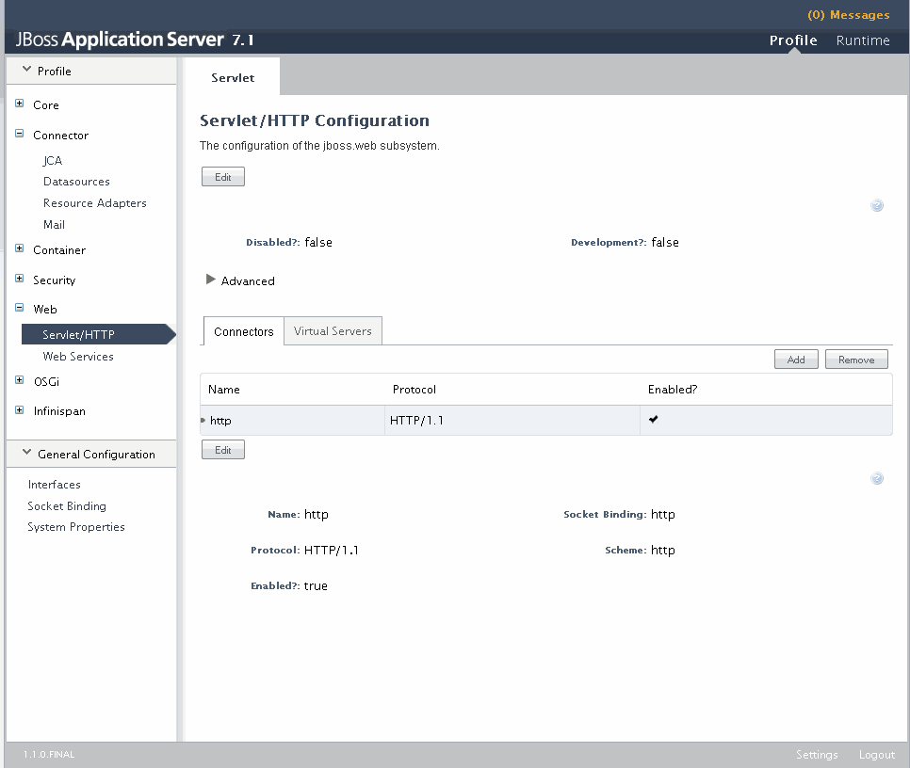Open Mail subsystem item
Image resolution: width=910 pixels, height=768 pixels.
pos(54,224)
